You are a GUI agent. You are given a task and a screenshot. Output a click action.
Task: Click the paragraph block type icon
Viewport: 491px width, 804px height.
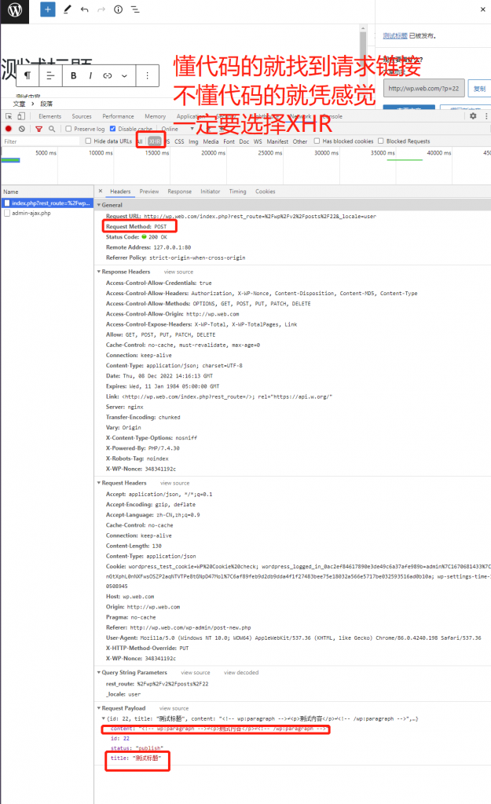27,76
